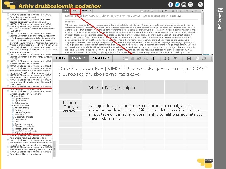This screenshot has height=169, width=226.
Task: Expand the Zdravstvo variable group
Action: pos(13,115)
